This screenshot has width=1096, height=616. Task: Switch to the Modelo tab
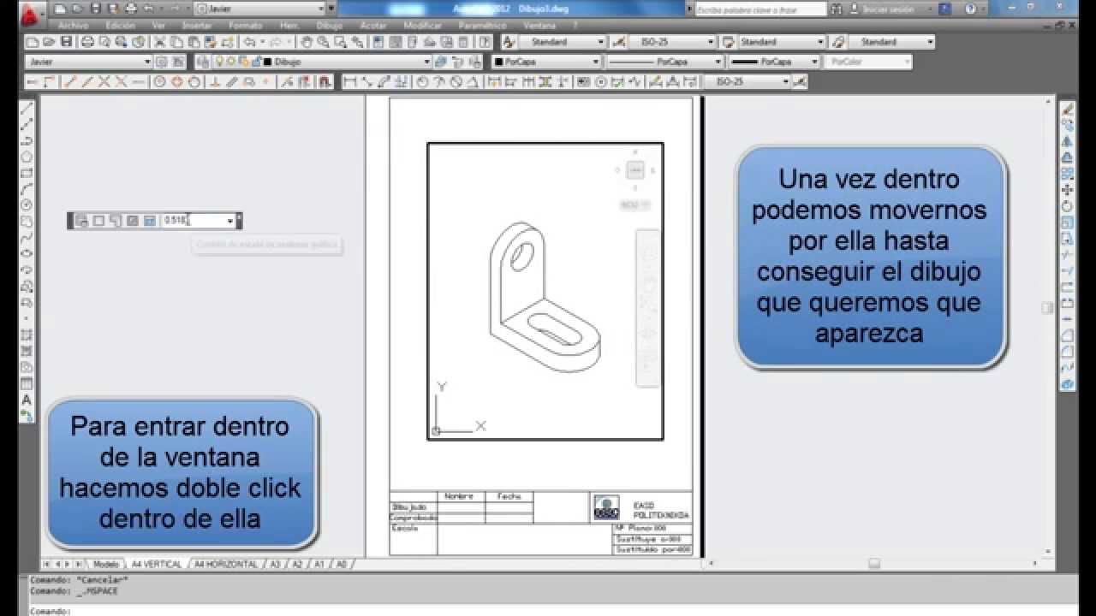point(106,565)
